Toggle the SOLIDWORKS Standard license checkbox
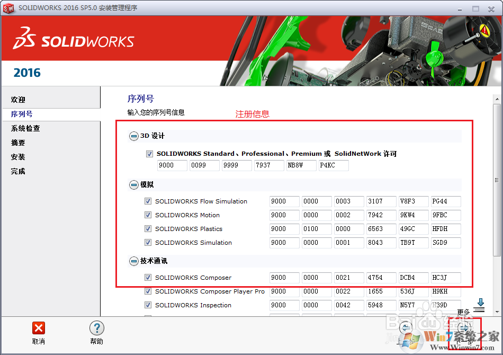The image size is (503, 355). pos(149,154)
